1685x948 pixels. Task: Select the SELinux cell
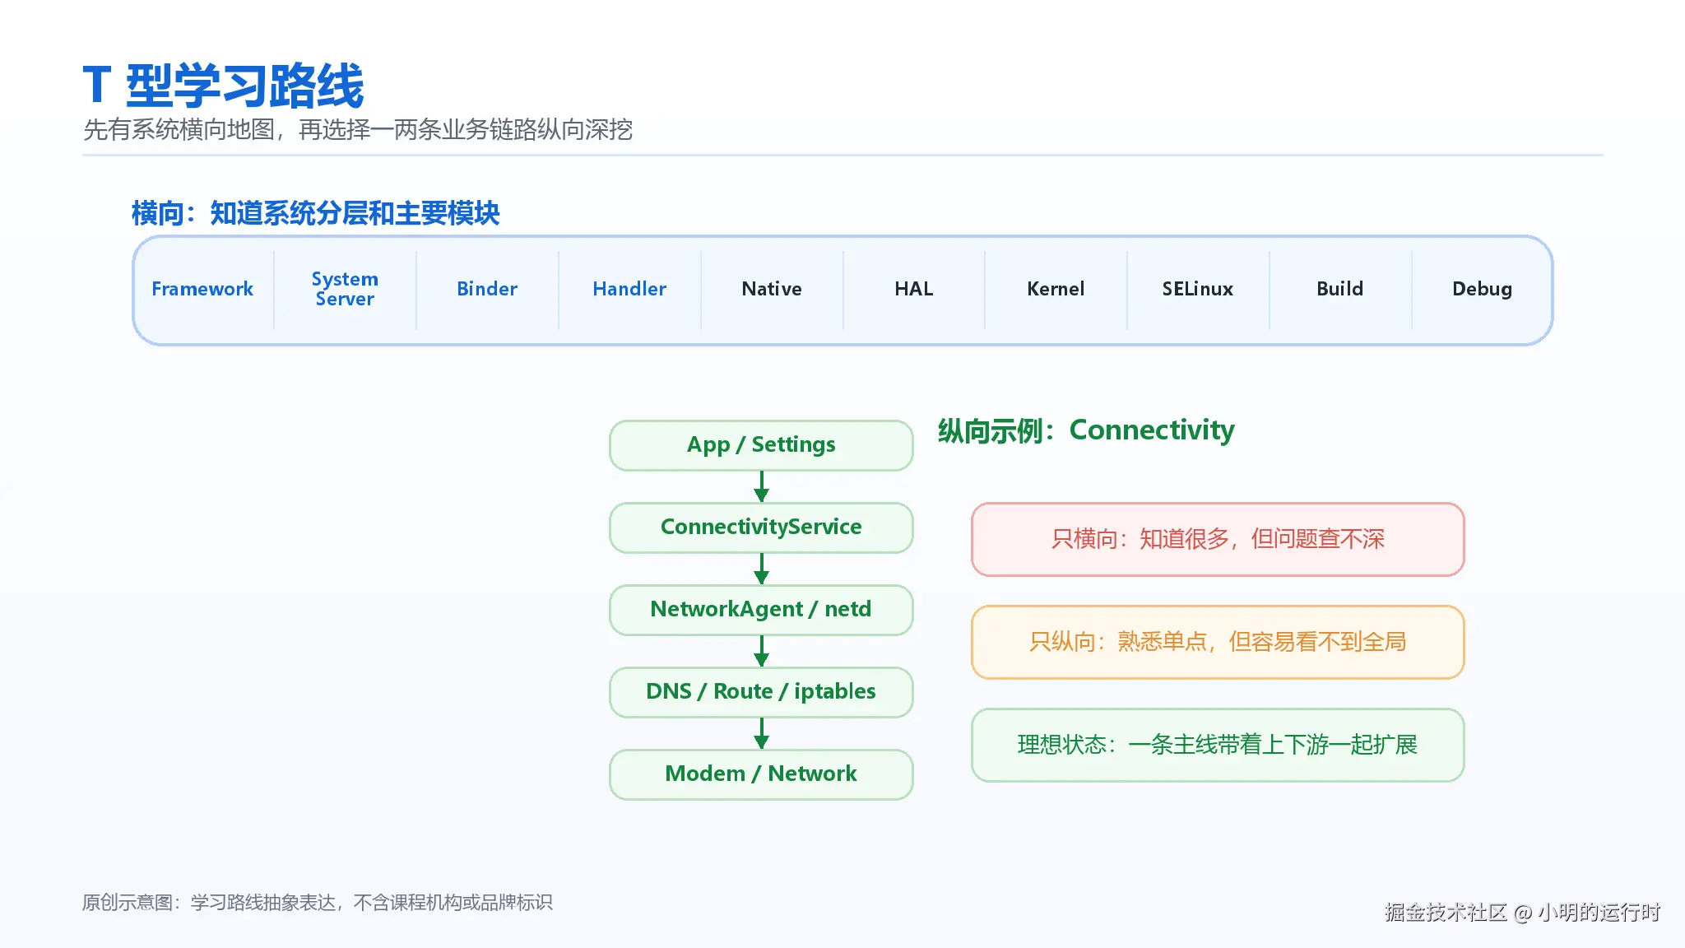1198,289
